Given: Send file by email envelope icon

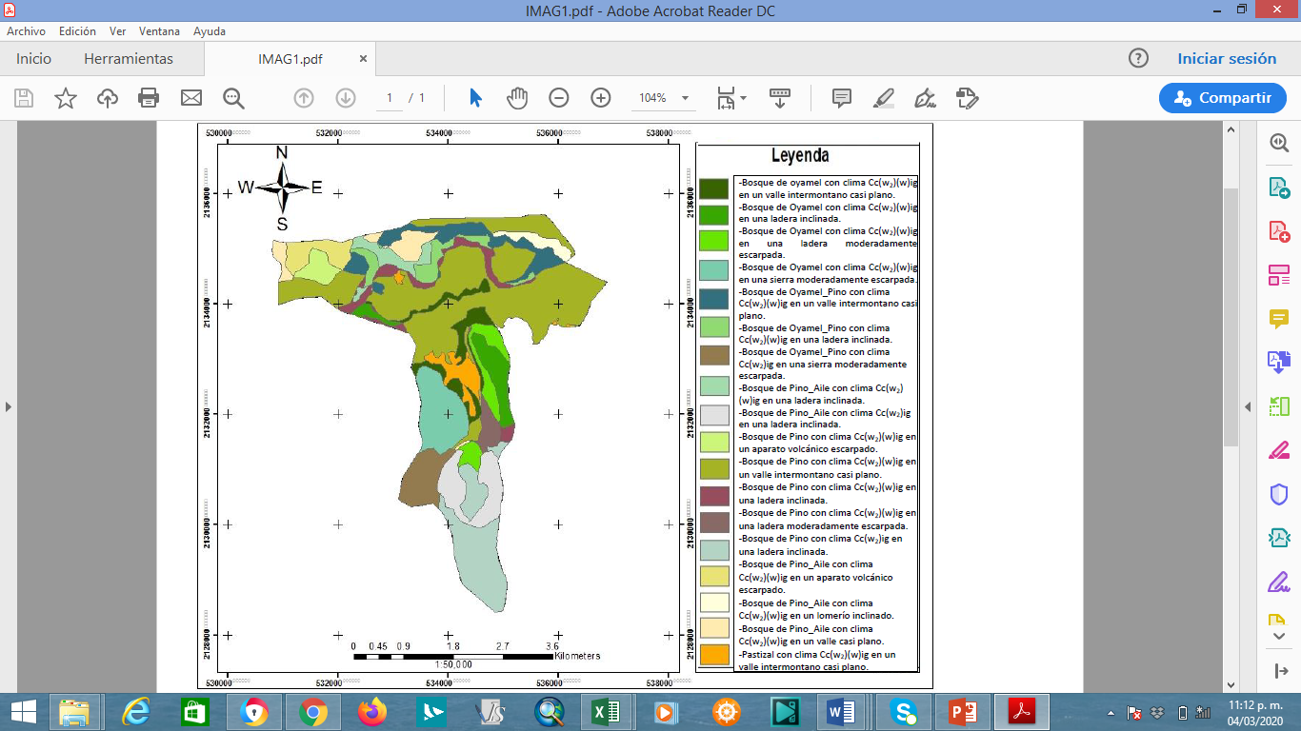Looking at the screenshot, I should pyautogui.click(x=191, y=98).
